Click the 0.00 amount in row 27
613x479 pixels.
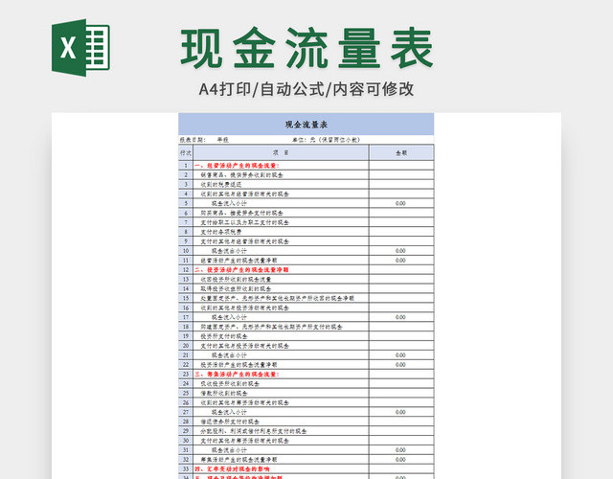coord(400,412)
